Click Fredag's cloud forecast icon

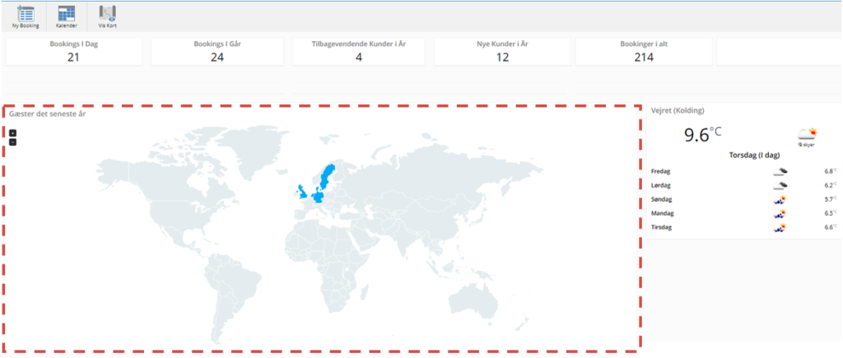click(x=780, y=171)
